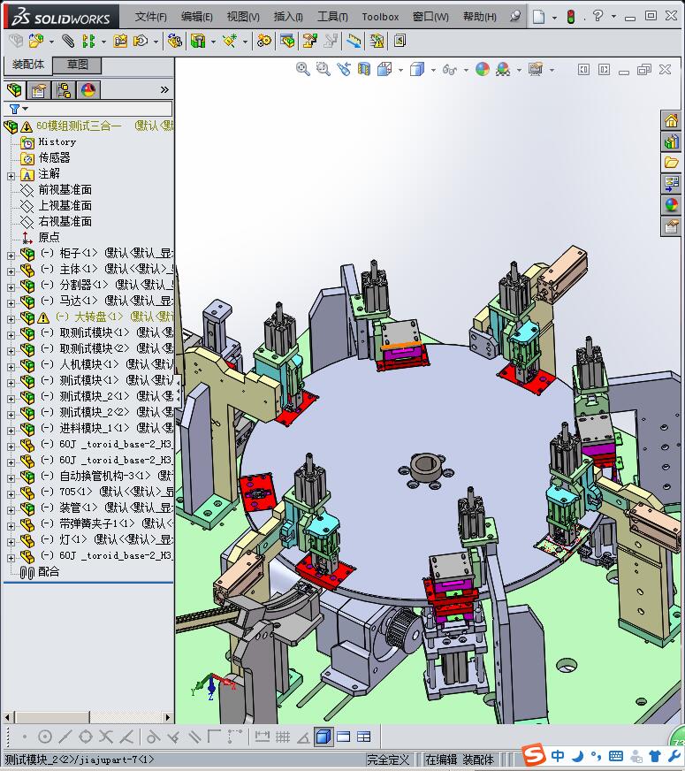Click the Assembly Features icon
The height and width of the screenshot is (771, 685).
[198, 41]
